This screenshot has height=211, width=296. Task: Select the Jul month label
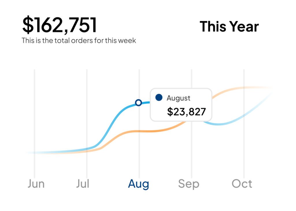[x=83, y=184]
